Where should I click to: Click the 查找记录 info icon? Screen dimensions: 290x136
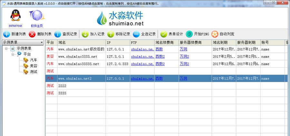pos(58,34)
